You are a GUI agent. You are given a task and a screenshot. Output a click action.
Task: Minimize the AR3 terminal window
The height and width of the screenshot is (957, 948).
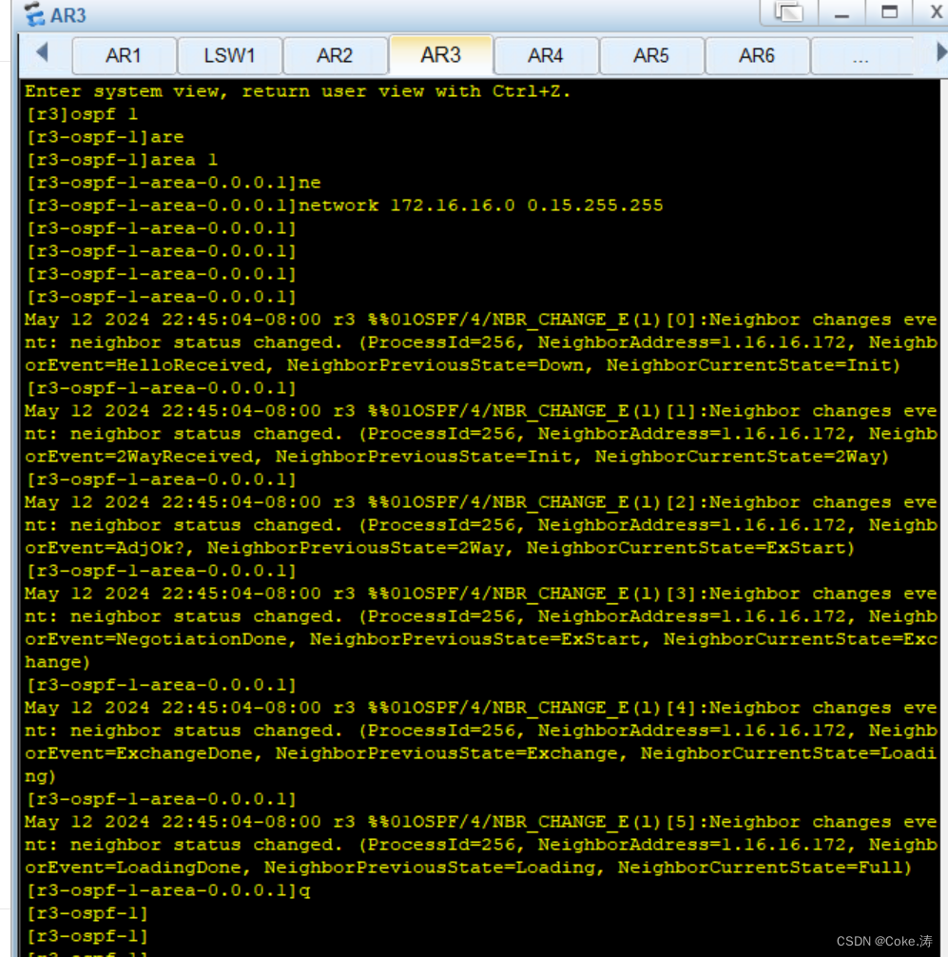(x=842, y=12)
